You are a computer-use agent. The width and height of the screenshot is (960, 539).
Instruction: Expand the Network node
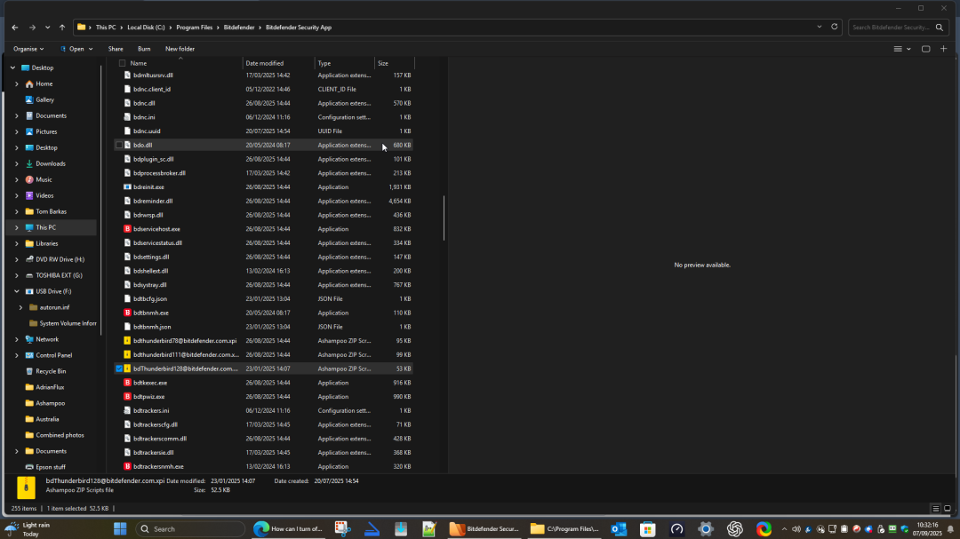17,339
